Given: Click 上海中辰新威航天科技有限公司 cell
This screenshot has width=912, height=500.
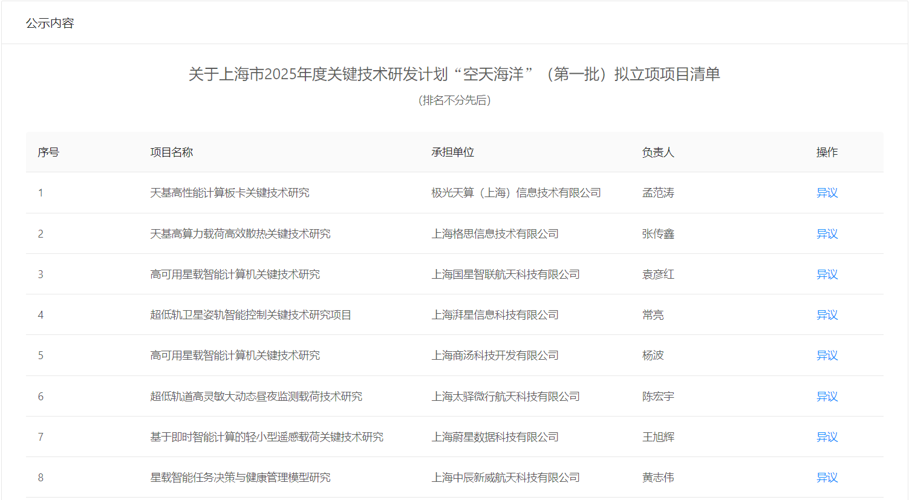Looking at the screenshot, I should click(505, 478).
